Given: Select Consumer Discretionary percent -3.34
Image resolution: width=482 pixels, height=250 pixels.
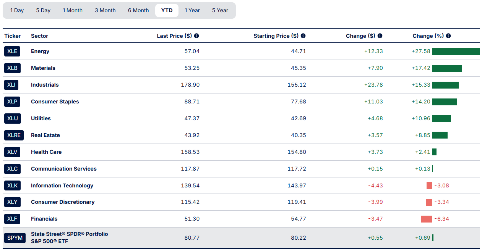Looking at the screenshot, I should point(441,202).
